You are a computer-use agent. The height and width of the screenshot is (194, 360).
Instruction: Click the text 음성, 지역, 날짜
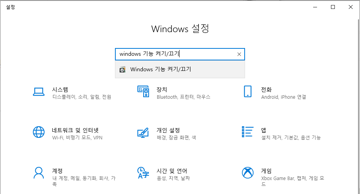pyautogui.click(x=173, y=179)
